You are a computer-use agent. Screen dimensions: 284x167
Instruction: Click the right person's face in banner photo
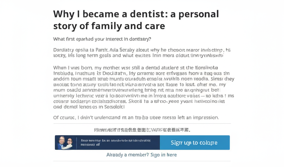[70, 141]
